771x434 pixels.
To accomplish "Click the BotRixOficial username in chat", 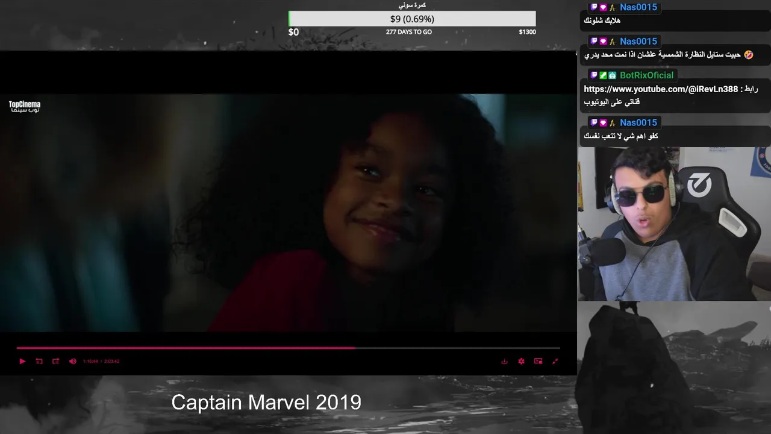I will [647, 75].
